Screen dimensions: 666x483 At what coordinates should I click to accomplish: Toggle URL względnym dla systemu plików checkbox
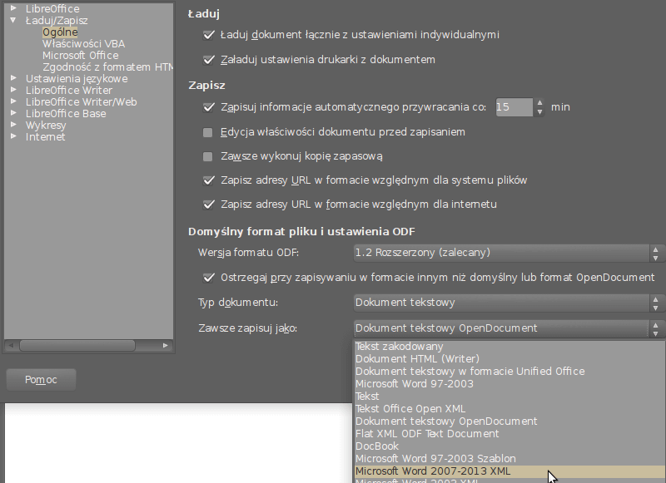[208, 180]
